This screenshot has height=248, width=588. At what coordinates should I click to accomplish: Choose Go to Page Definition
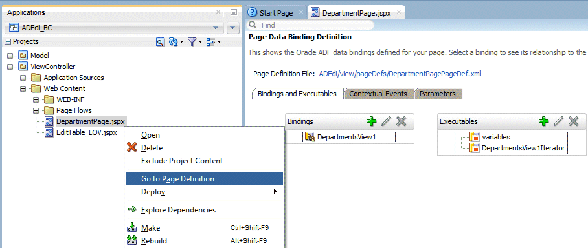[x=204, y=178]
